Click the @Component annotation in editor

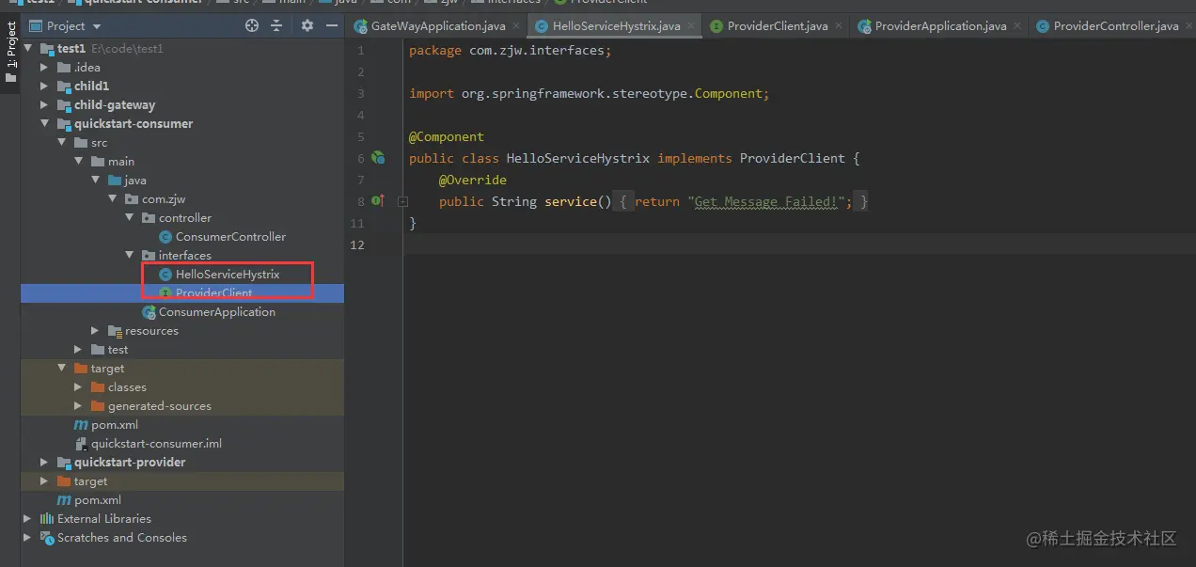coord(447,136)
